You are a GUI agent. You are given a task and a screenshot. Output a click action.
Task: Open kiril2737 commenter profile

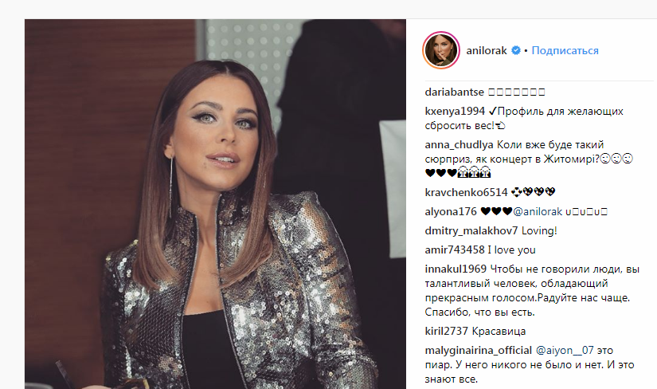(446, 331)
